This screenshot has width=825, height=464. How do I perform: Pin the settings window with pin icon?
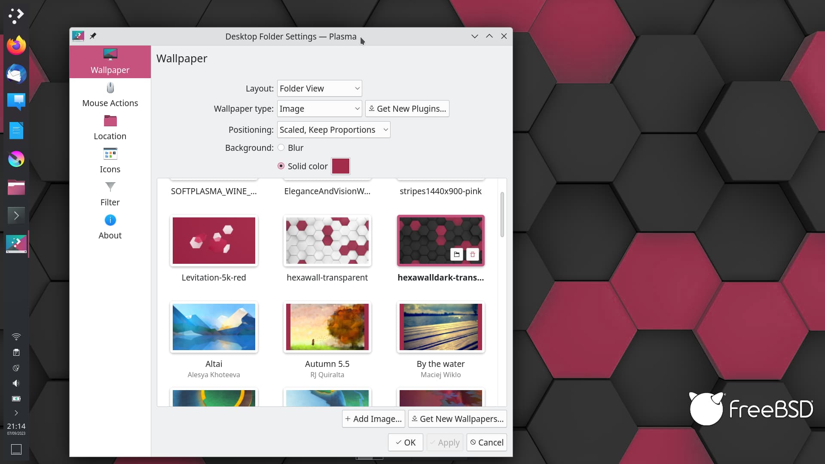click(x=93, y=36)
